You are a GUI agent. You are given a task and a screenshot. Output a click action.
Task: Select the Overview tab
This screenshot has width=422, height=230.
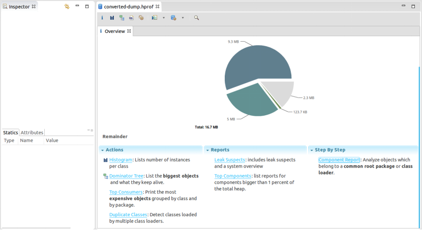point(114,31)
